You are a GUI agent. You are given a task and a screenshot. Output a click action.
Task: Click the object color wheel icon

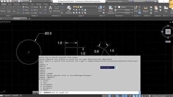[115, 7]
